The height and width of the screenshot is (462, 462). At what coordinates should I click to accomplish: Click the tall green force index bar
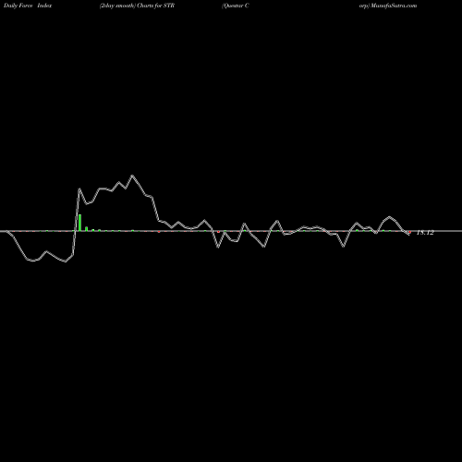[80, 223]
